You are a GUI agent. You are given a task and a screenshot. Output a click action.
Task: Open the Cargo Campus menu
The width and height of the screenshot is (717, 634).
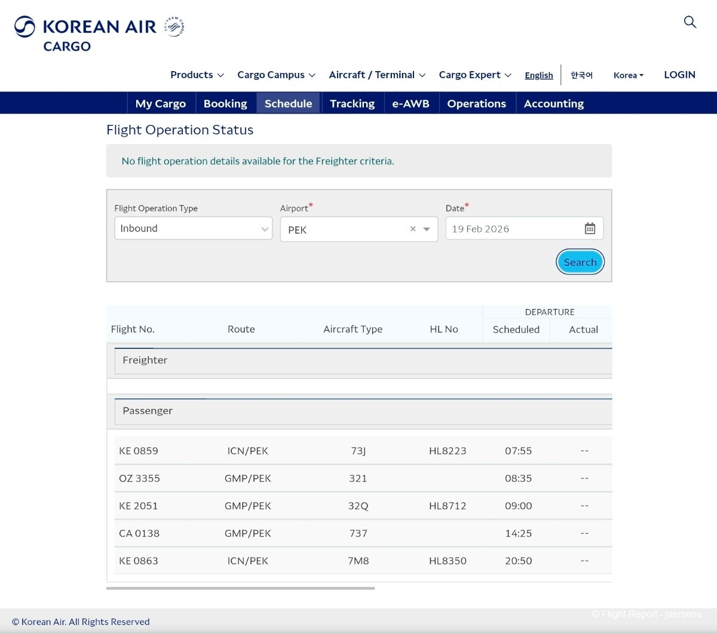pos(276,75)
